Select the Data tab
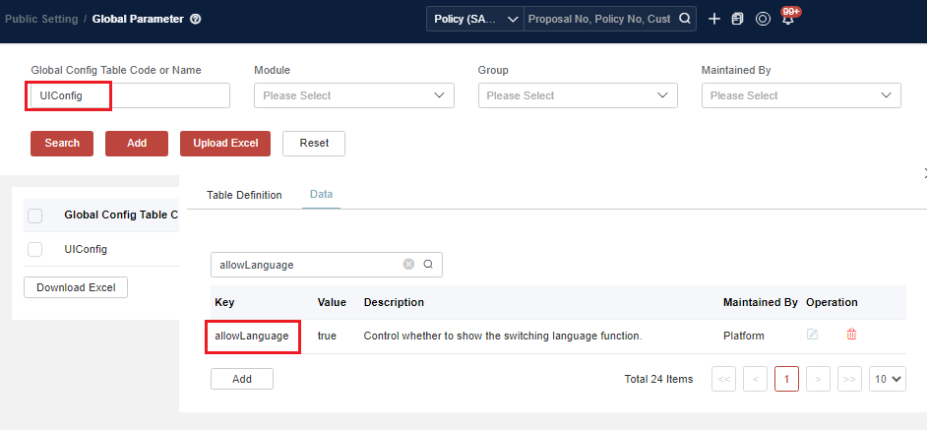 [321, 194]
